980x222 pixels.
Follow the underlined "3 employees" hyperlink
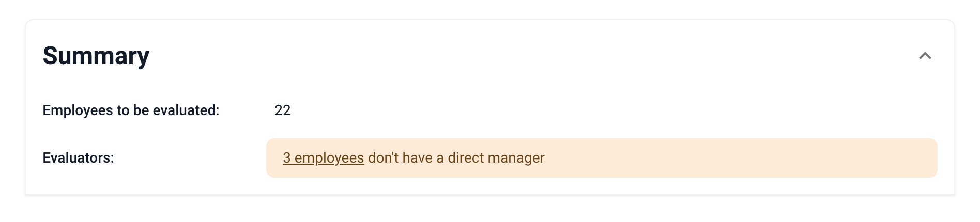(323, 158)
